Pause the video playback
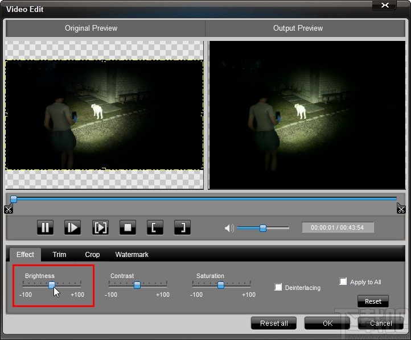The width and height of the screenshot is (411, 340). click(45, 227)
